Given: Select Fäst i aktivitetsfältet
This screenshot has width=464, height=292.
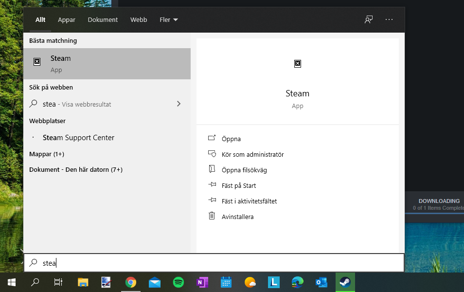Looking at the screenshot, I should point(249,201).
